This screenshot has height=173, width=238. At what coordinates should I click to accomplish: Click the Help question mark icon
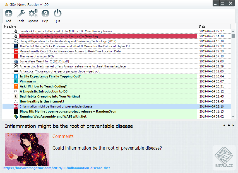[x=45, y=14]
